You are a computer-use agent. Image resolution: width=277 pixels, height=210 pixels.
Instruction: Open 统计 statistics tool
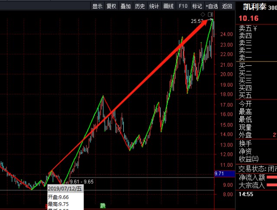pos(154,6)
